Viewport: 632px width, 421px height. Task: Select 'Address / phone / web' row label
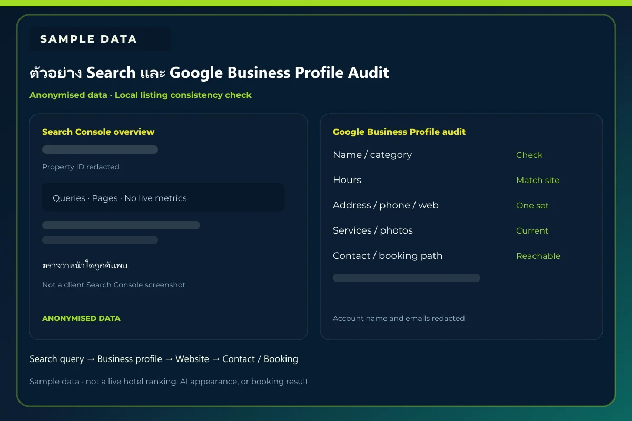386,205
